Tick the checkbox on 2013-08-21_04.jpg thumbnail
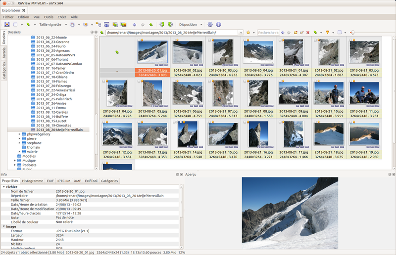 tap(104, 81)
